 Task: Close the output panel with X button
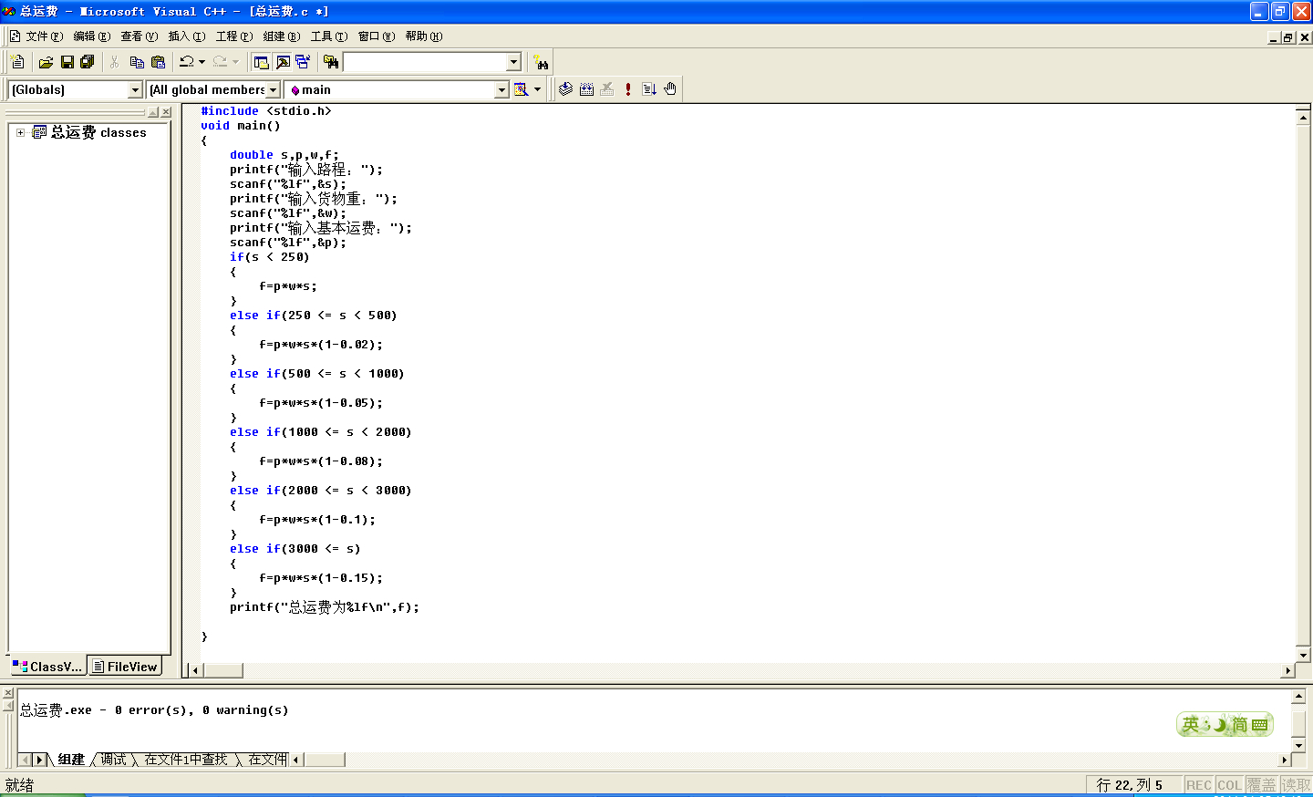pos(8,693)
